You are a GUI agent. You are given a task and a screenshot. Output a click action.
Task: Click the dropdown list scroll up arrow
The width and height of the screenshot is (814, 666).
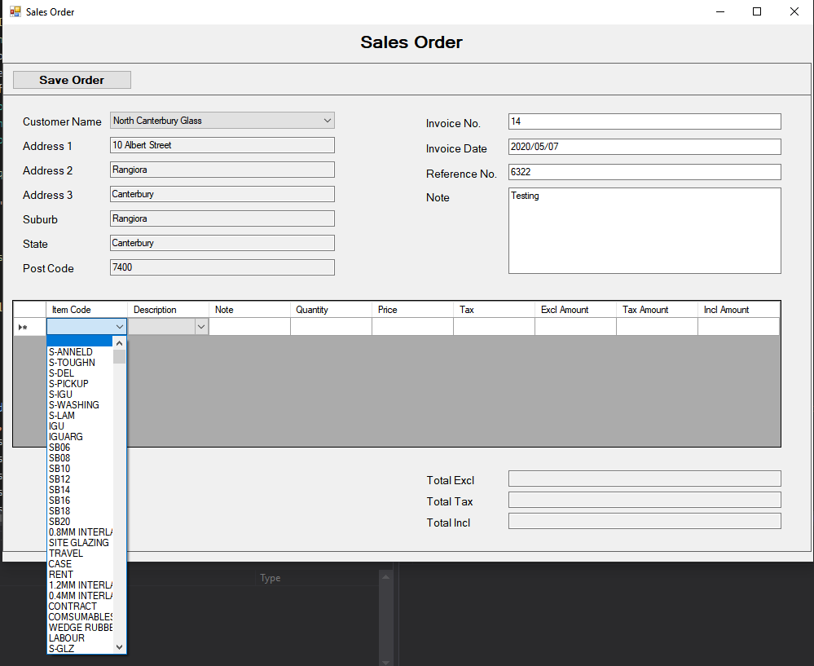pyautogui.click(x=120, y=343)
